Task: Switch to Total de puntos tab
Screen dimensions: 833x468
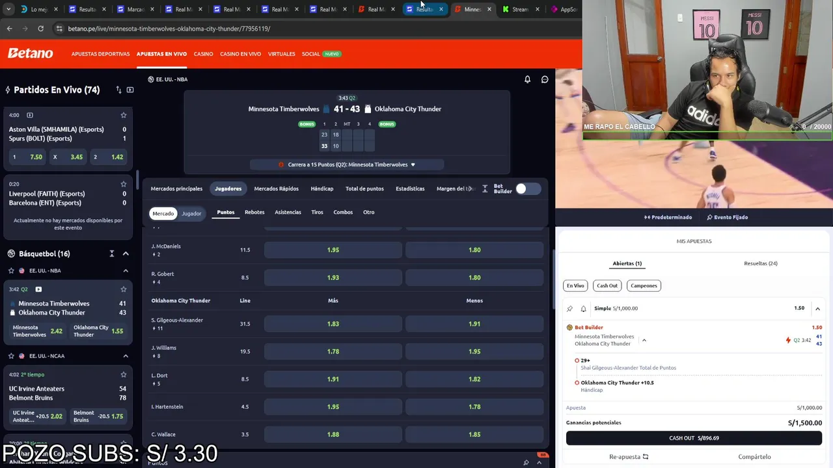Action: pos(364,188)
